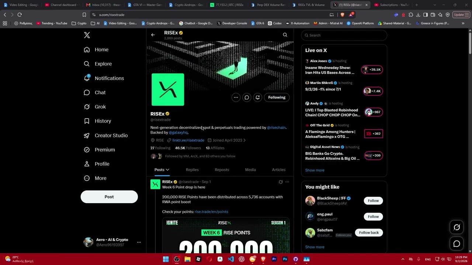View 46.5K Followers list
The height and width of the screenshot is (265, 472).
pyautogui.click(x=188, y=148)
